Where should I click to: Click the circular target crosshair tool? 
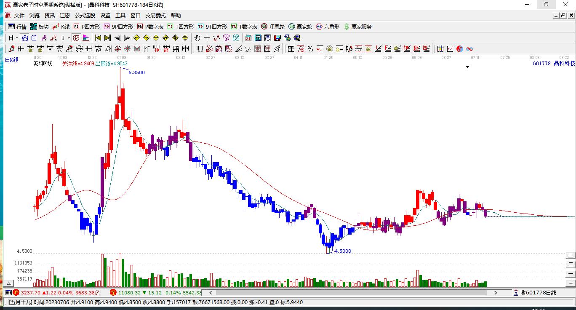pyautogui.click(x=118, y=49)
